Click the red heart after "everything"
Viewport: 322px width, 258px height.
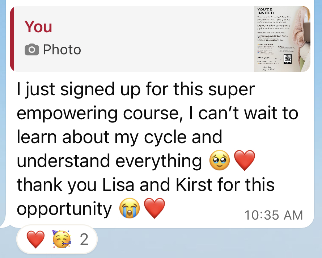tap(245, 161)
